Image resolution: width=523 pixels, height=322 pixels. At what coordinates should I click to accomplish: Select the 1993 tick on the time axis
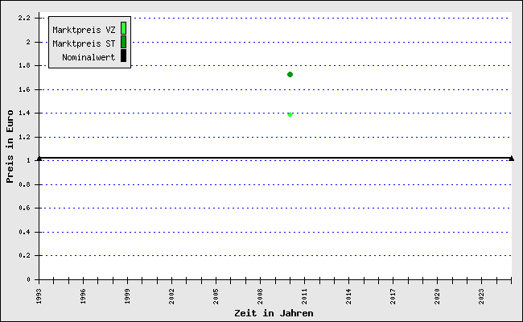tap(39, 294)
